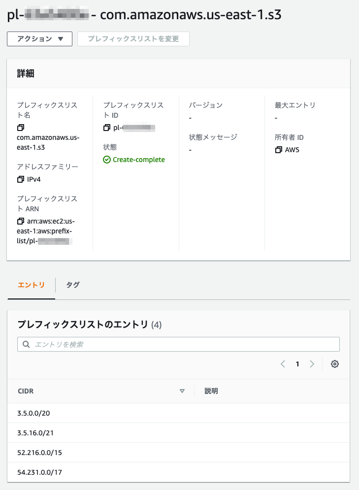Copy the prefix list ARN
This screenshot has width=359, height=490.
point(21,221)
